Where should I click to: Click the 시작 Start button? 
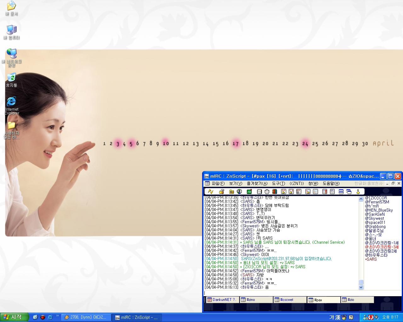(14, 317)
